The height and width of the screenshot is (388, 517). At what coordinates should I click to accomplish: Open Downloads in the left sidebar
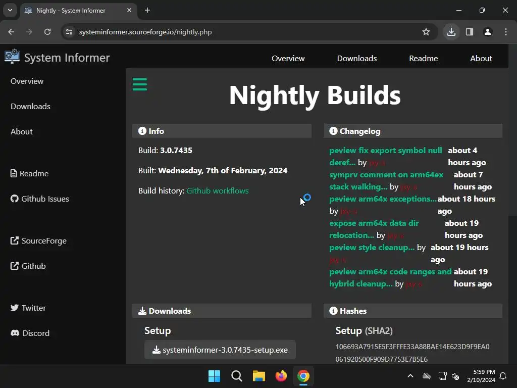coord(30,106)
